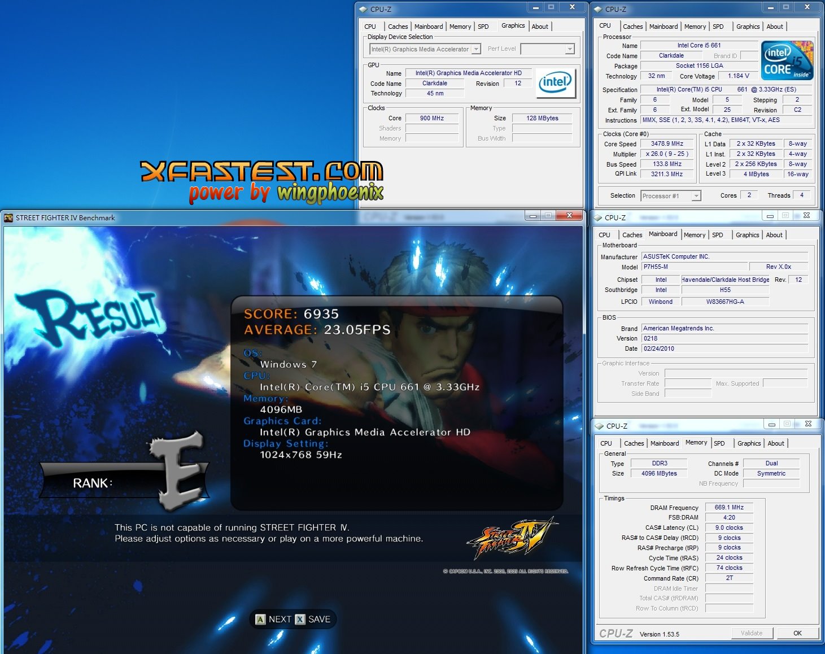825x654 pixels.
Task: Click the blue X button icon beside SAVE
Action: tap(300, 620)
